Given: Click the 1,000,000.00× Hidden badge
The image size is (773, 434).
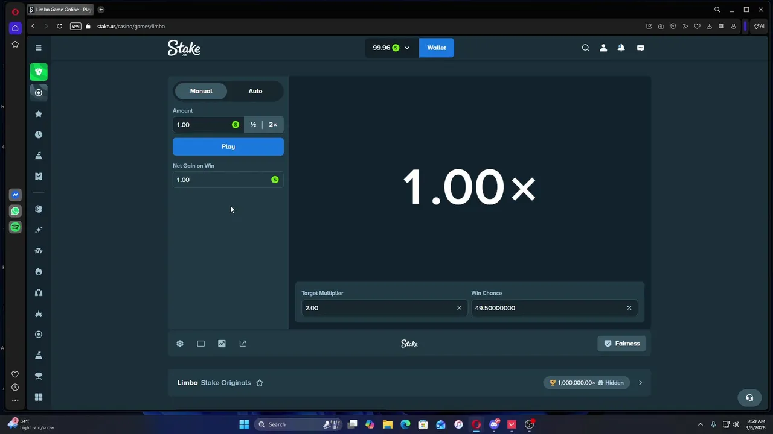Looking at the screenshot, I should [586, 383].
